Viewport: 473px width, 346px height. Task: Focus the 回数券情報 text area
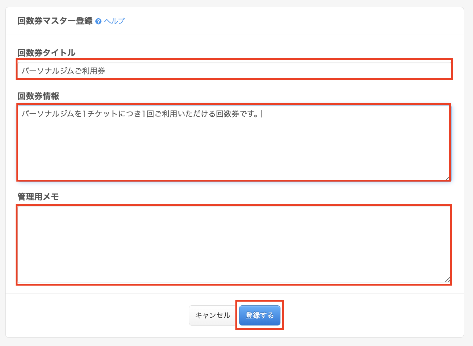pyautogui.click(x=234, y=149)
